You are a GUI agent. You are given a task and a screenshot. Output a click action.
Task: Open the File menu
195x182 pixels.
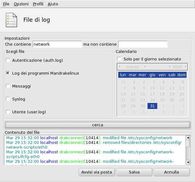tap(6, 4)
